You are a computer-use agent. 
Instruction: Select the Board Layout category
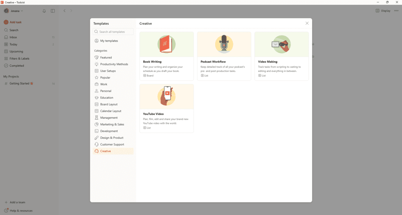[113, 104]
